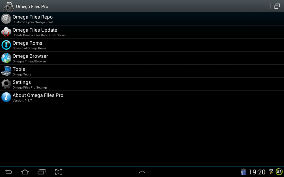Tap the blue download arrow Omega Roms icon
This screenshot has height=177, width=284.
coord(6,45)
